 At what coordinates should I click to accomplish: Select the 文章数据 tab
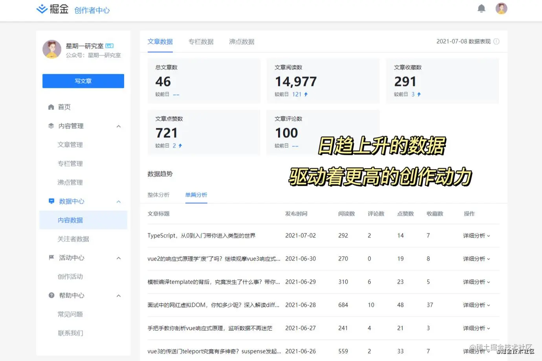point(160,42)
